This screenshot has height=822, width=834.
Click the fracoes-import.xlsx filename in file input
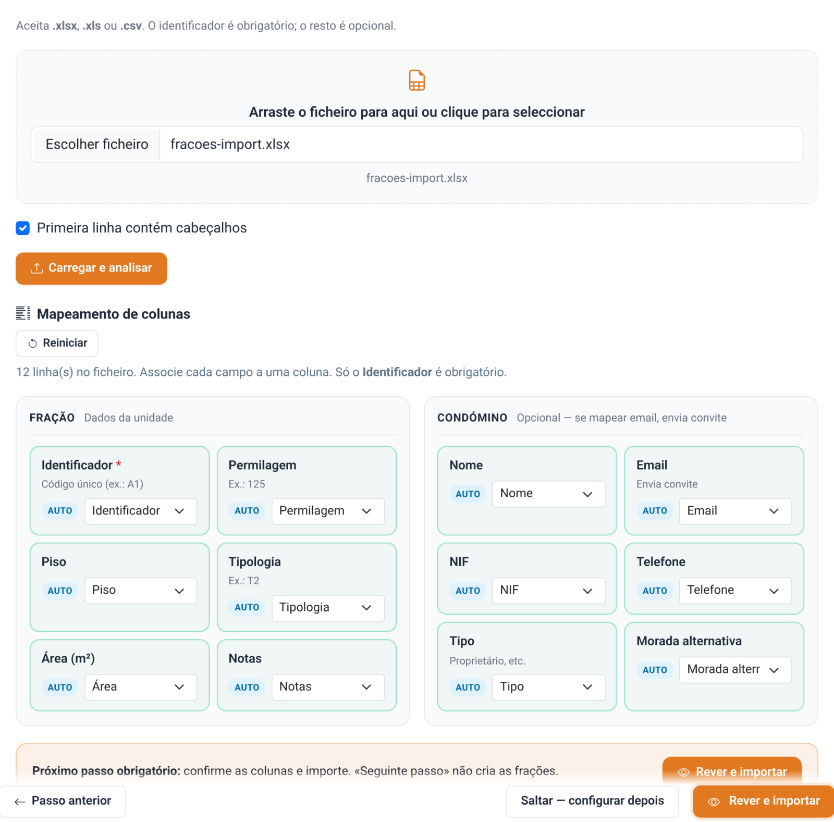coord(230,144)
